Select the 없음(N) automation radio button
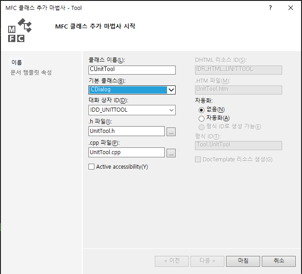 [201, 110]
